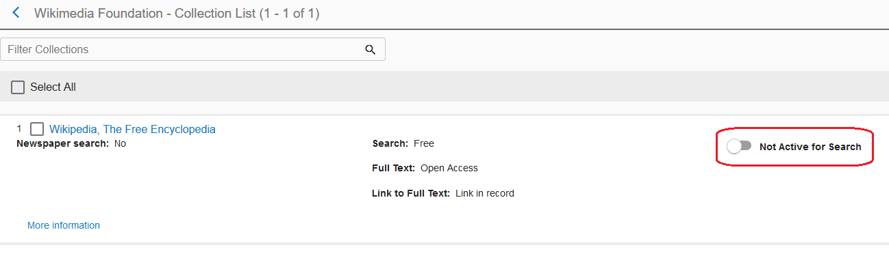Enable the Not Active for Search switch
Screen dimensions: 889x258
coord(739,146)
